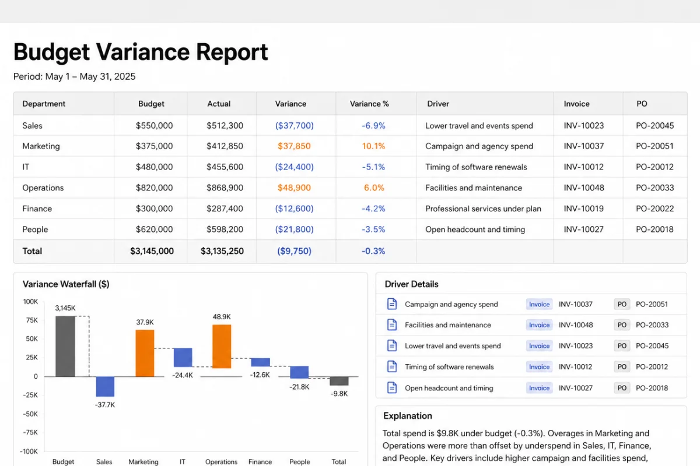The height and width of the screenshot is (466, 700).
Task: Click the Explanation section heading
Action: pyautogui.click(x=408, y=416)
